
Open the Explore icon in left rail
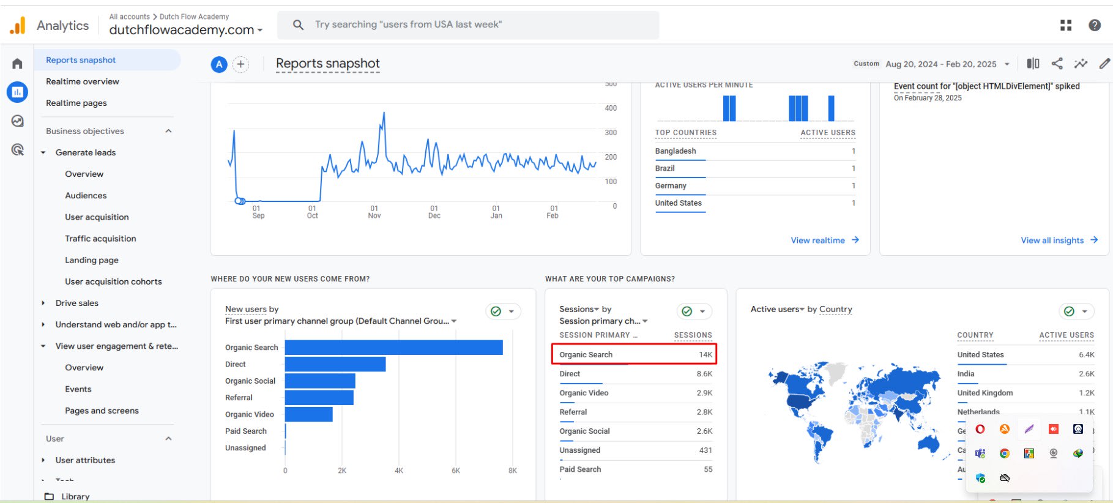point(17,121)
